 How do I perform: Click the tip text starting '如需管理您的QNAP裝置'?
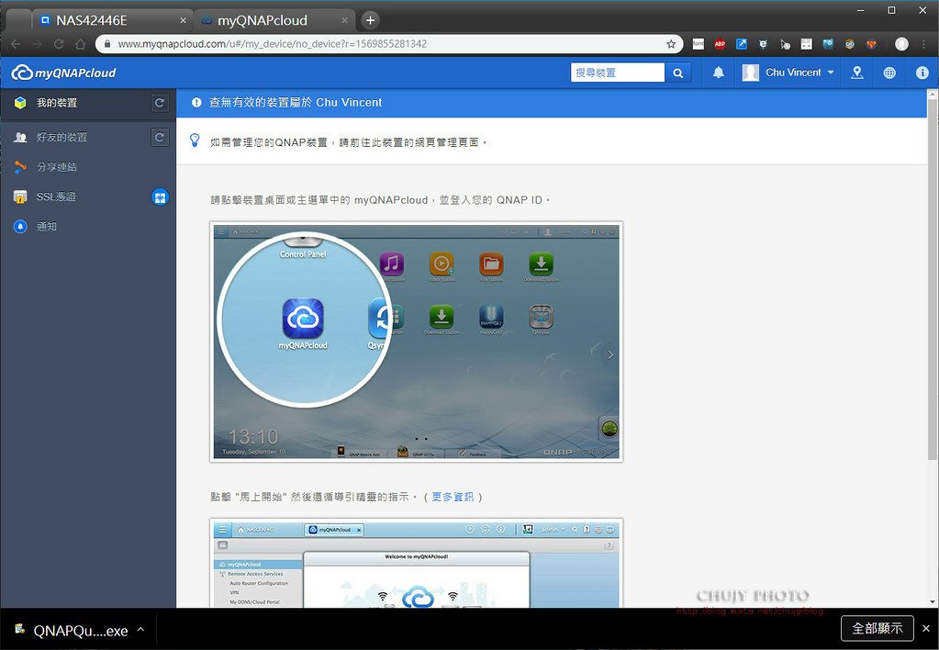point(349,142)
